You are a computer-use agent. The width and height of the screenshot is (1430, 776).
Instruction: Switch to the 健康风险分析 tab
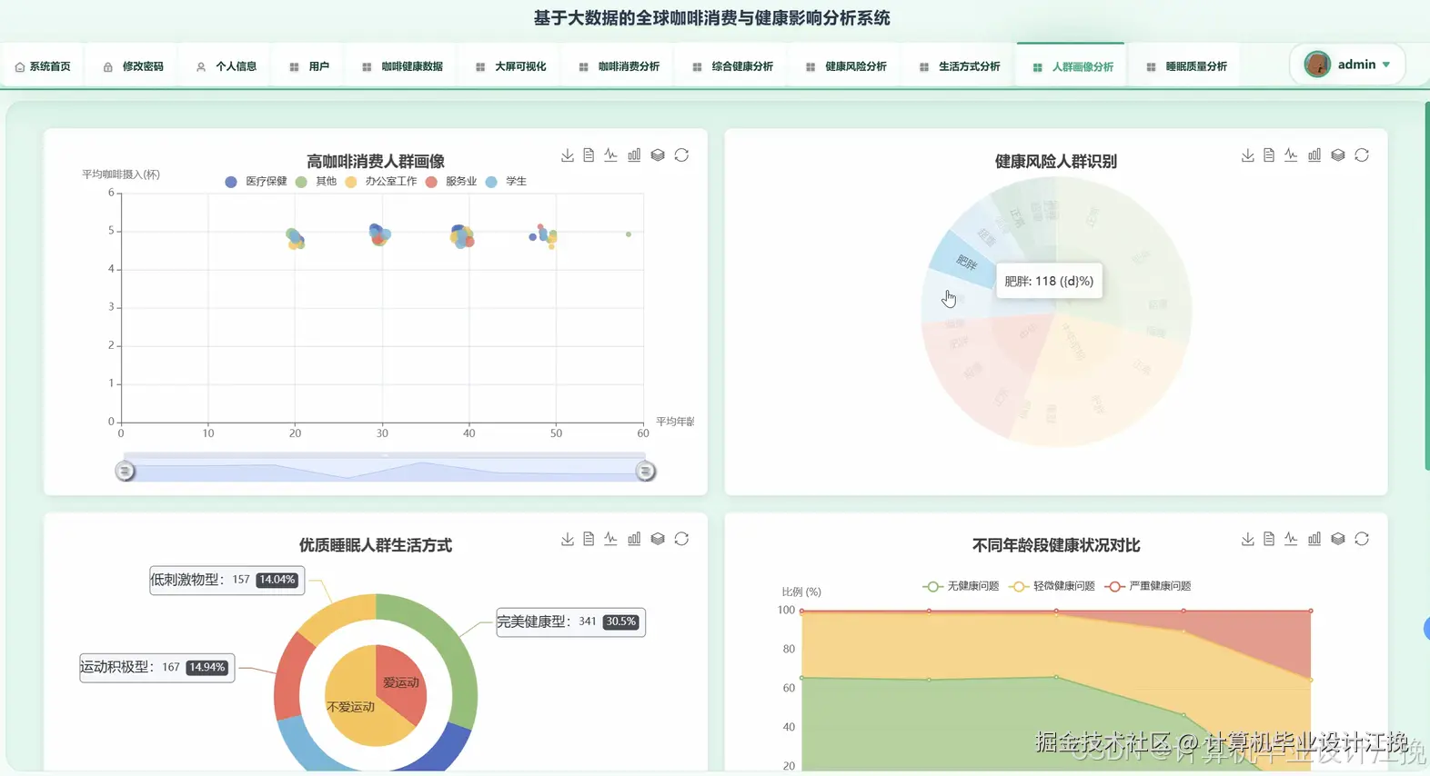(x=846, y=66)
